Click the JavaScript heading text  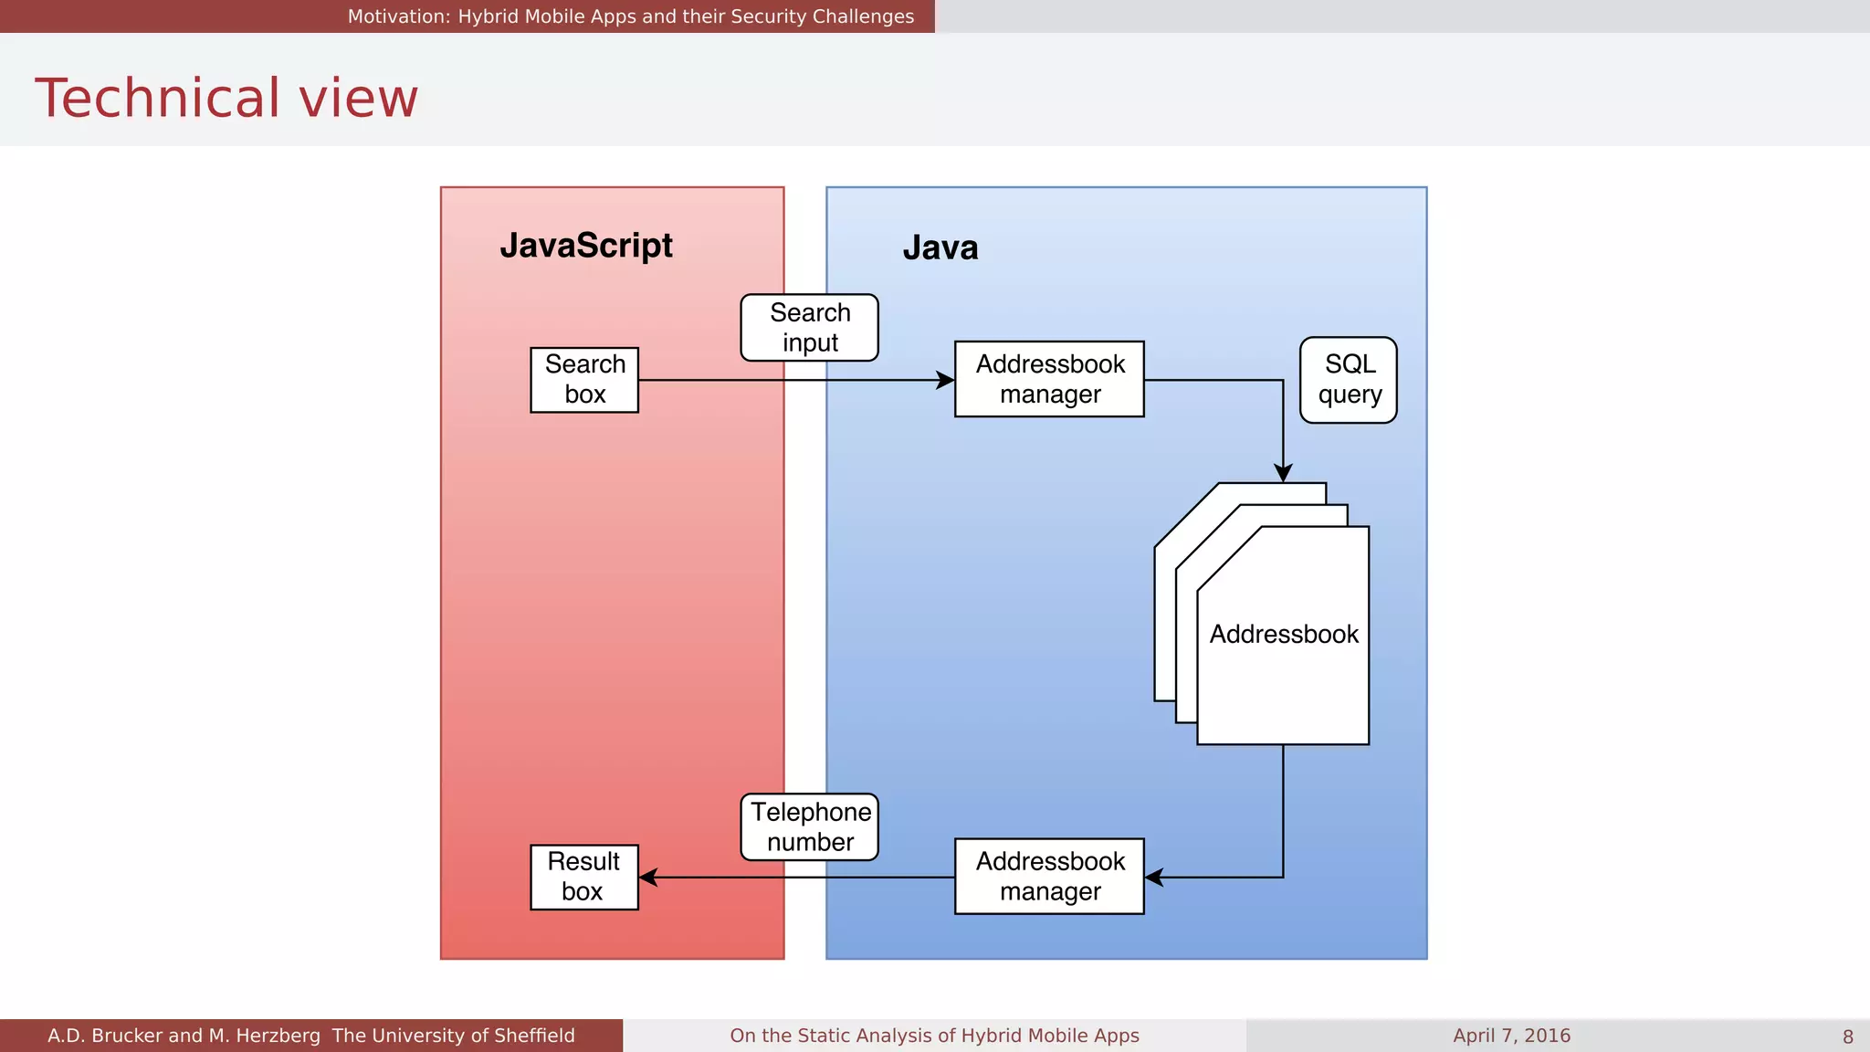coord(586,245)
